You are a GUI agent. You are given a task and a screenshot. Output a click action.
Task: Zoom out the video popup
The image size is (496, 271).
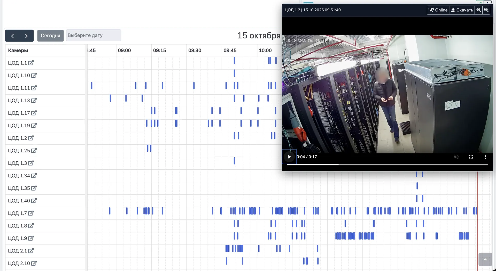(x=486, y=10)
